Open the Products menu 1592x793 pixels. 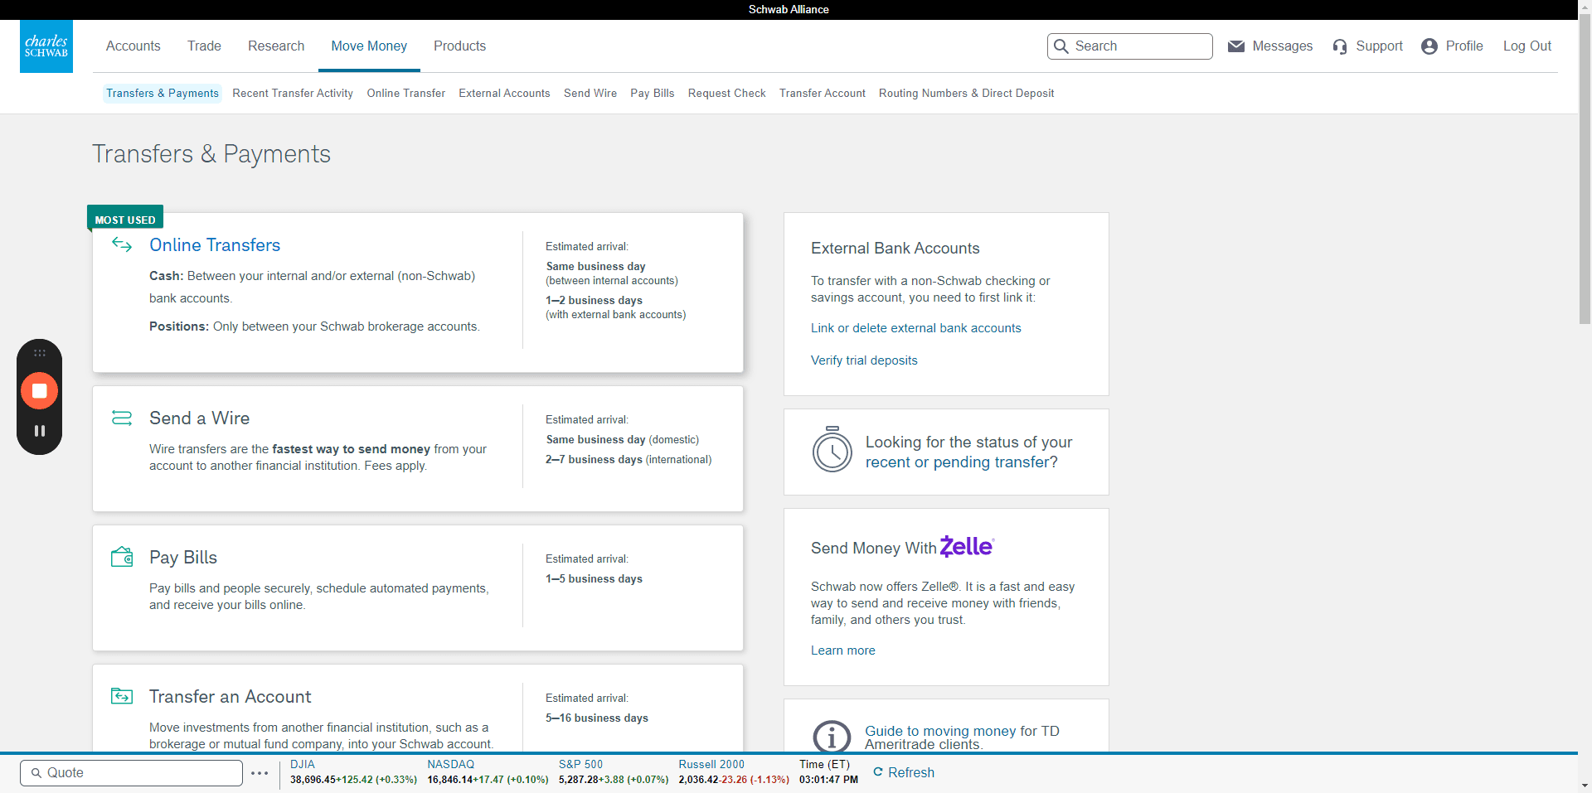459,46
